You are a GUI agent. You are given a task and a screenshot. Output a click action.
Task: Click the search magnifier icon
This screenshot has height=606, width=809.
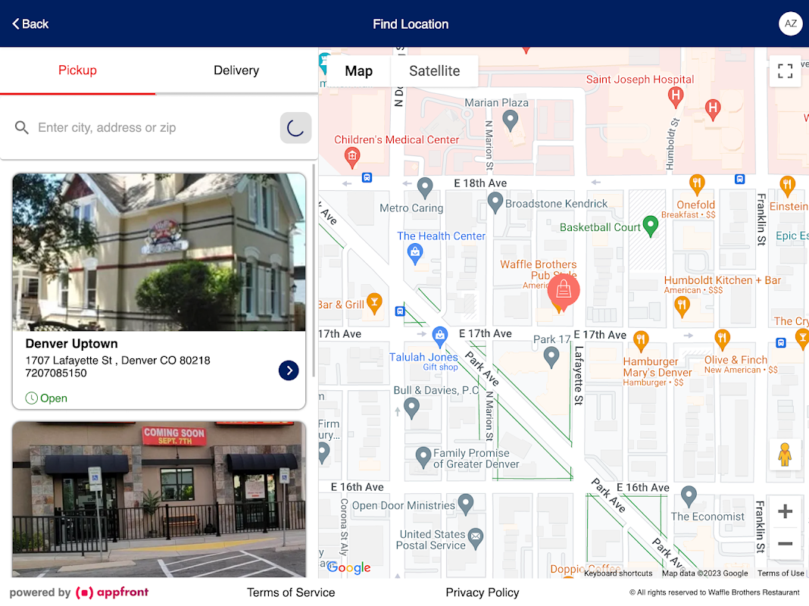tap(21, 127)
